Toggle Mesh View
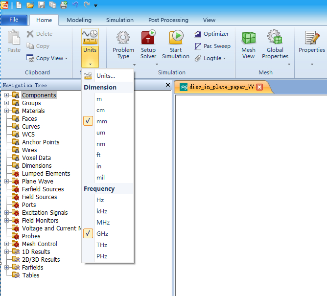This screenshot has width=327, height=296. [x=248, y=45]
